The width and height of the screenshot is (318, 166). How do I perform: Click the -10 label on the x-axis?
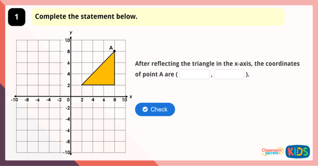click(14, 100)
